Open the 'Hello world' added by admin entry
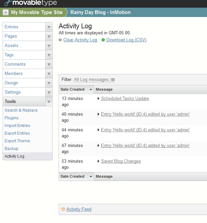Viewport: 207px width, 223px height. pos(145,146)
